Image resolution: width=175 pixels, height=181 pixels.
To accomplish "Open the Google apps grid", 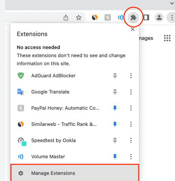I will point(167,38).
